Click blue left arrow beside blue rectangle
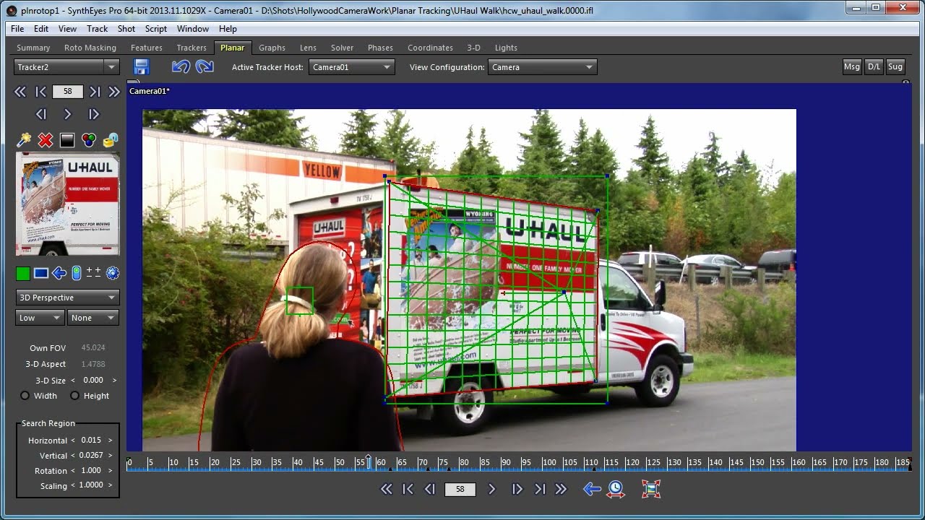Screen dimensions: 925x520 pyautogui.click(x=59, y=274)
